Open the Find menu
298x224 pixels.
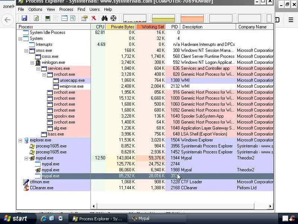click(x=81, y=9)
